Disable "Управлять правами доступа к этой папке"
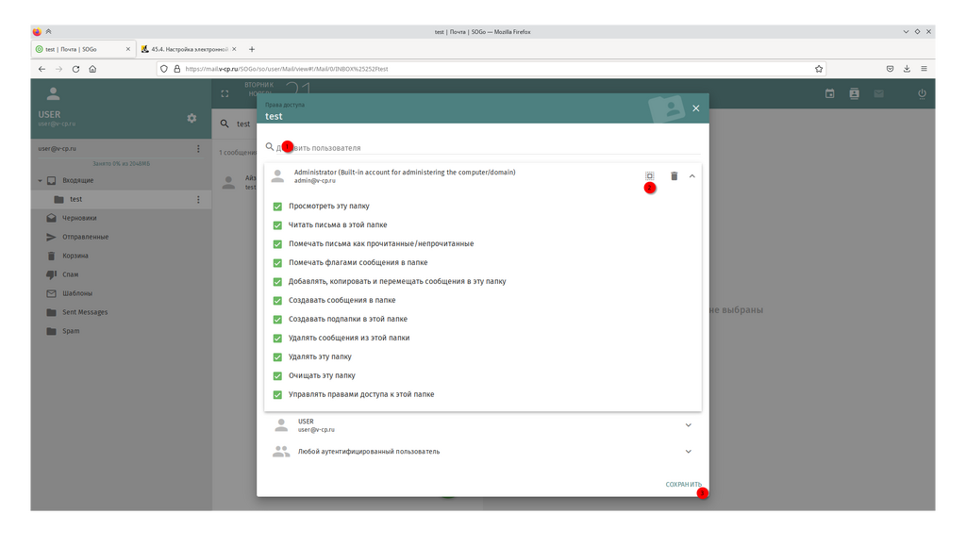This screenshot has width=966, height=547. click(x=277, y=394)
